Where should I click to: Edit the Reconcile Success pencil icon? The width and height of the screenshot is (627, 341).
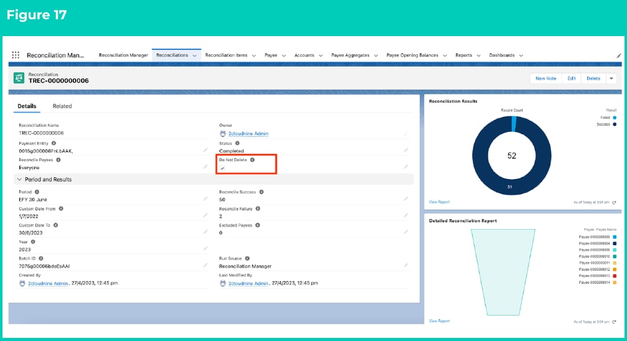coord(406,199)
